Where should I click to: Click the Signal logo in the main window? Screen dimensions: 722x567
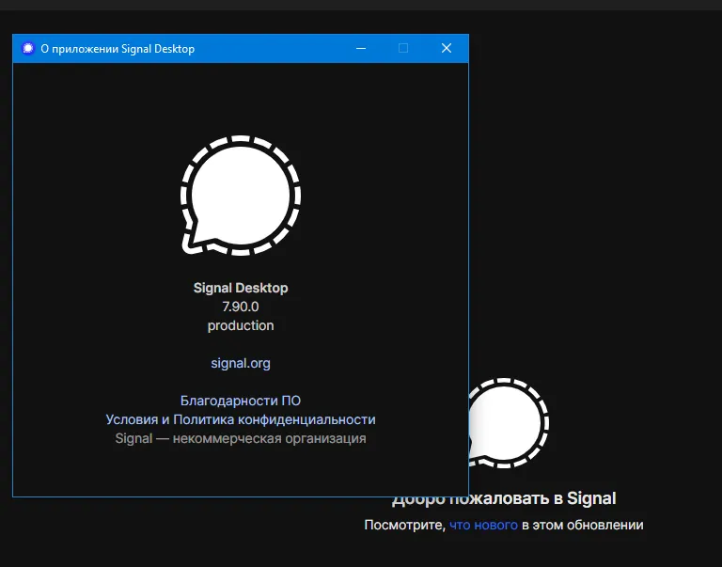[x=509, y=423]
